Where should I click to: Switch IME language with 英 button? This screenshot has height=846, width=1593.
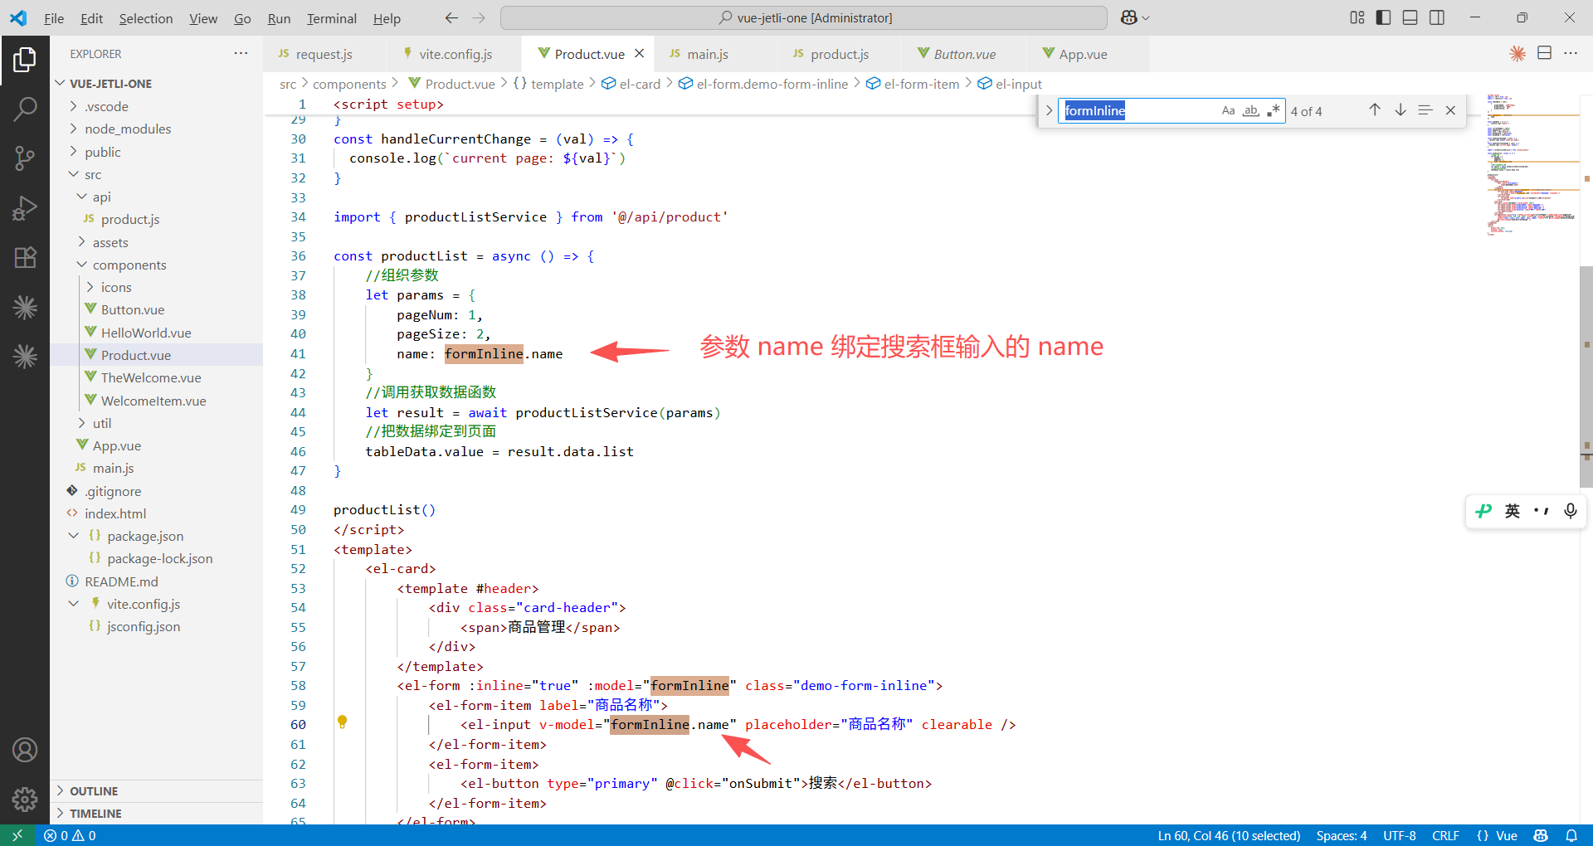click(1513, 511)
